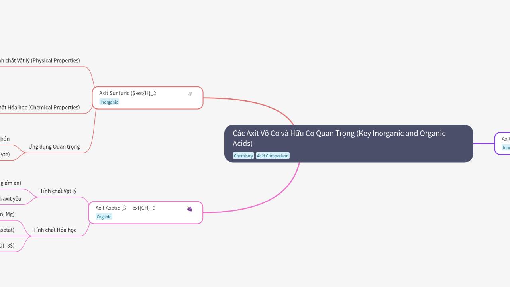Select the leaf ending in "bón"
Image resolution: width=510 pixels, height=287 pixels.
(5, 139)
